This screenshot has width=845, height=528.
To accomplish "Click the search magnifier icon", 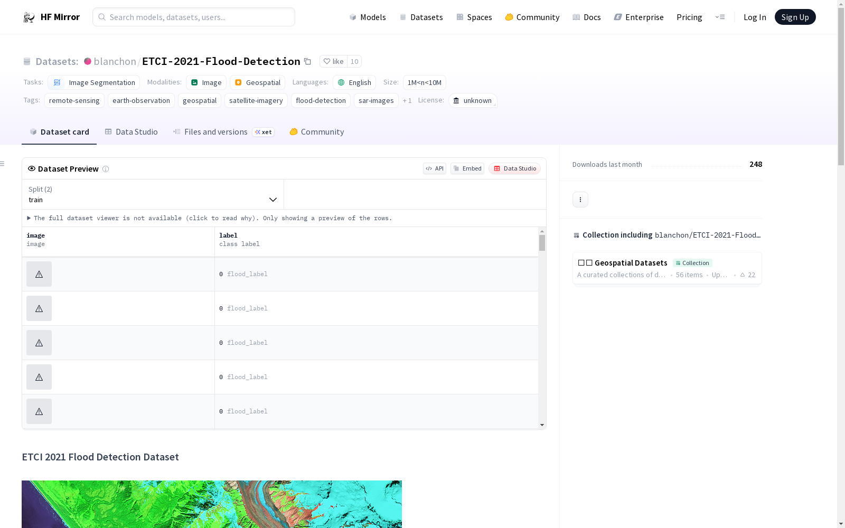I will 102,17.
